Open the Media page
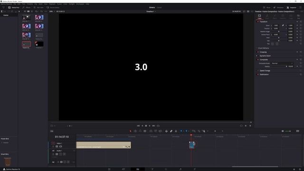Viewport: 304px width, 171px height. tap(109, 169)
